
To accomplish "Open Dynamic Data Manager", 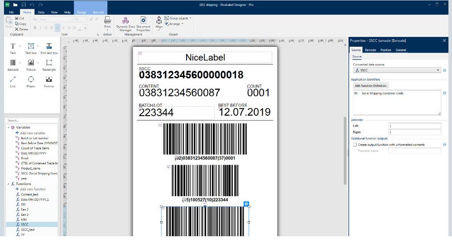I will coord(126,24).
